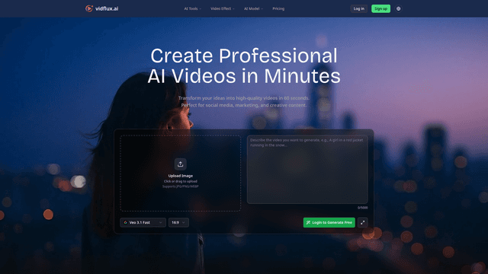Open the AI Tools menu

[x=192, y=8]
